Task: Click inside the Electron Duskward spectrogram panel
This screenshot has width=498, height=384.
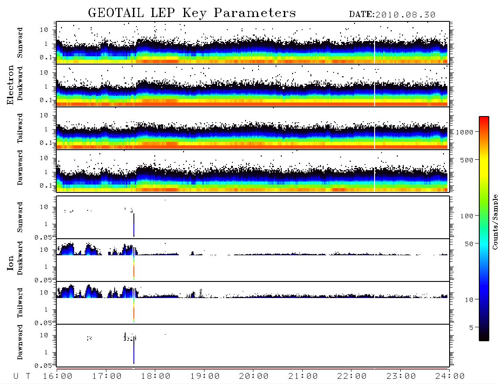Action: 253,86
